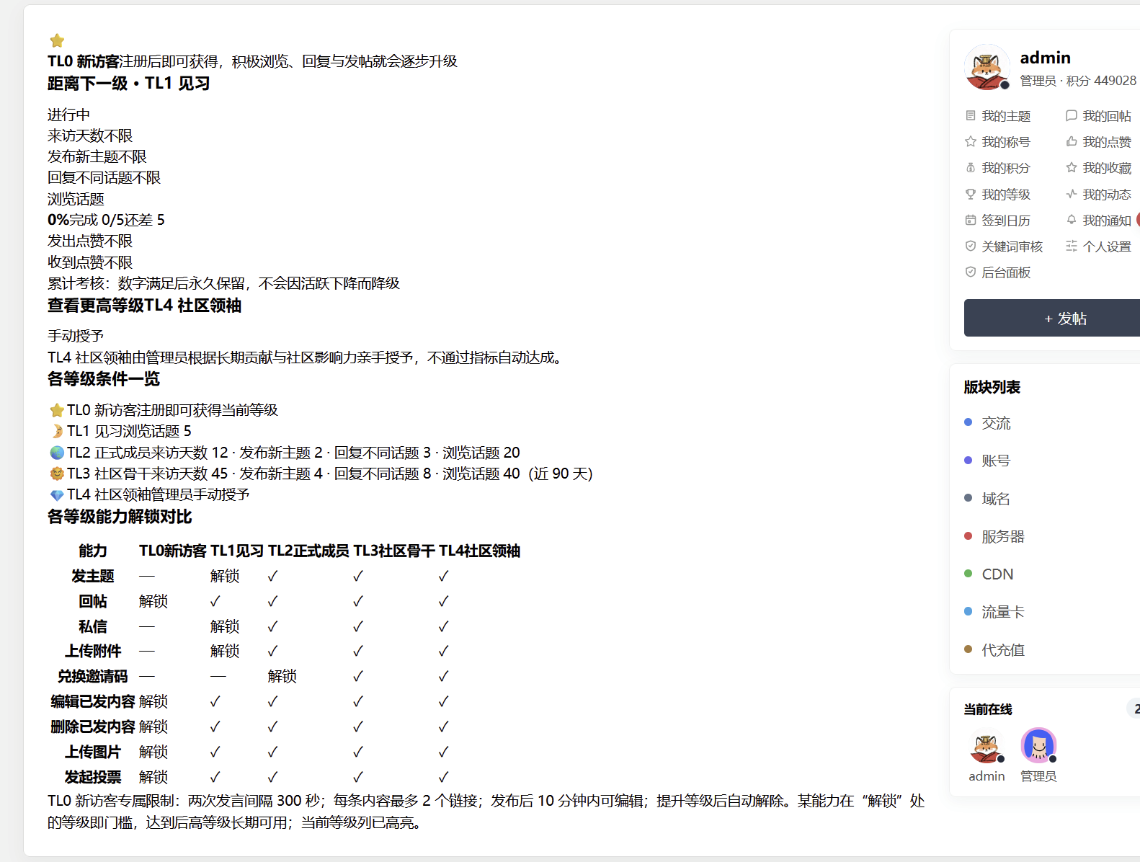
Task: Visit the 服务器 board
Action: pyautogui.click(x=1003, y=536)
